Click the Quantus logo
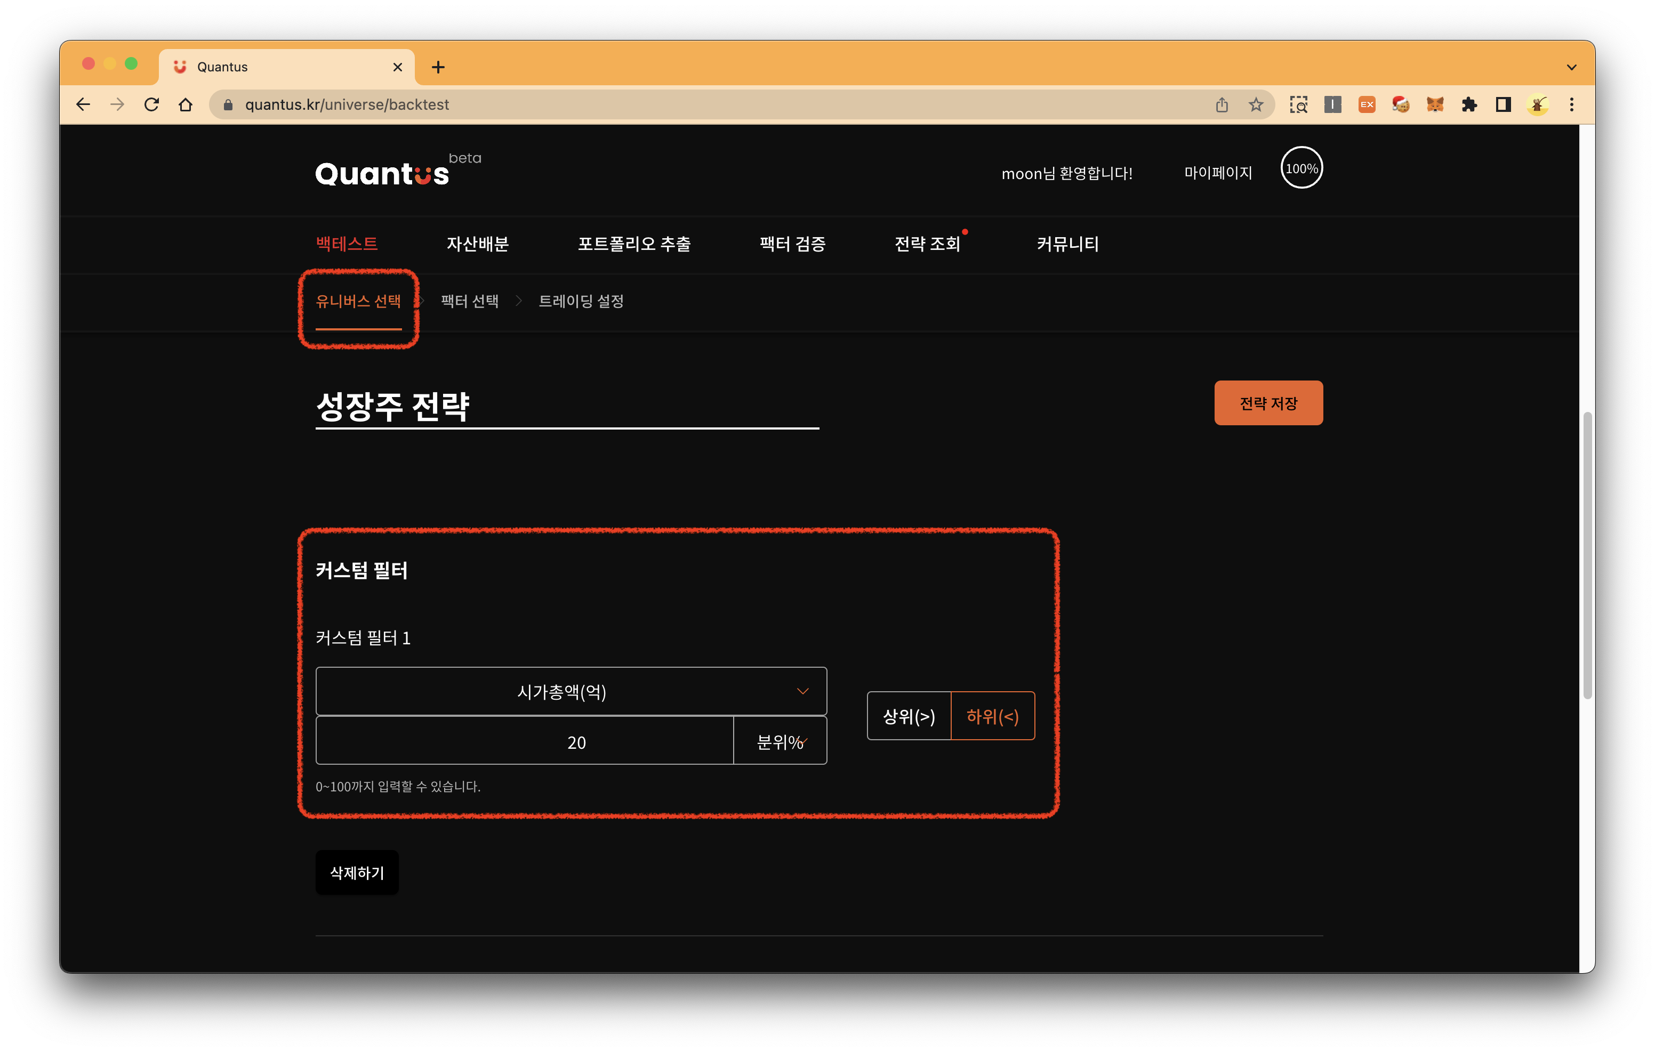Viewport: 1655px width, 1052px height. [382, 173]
